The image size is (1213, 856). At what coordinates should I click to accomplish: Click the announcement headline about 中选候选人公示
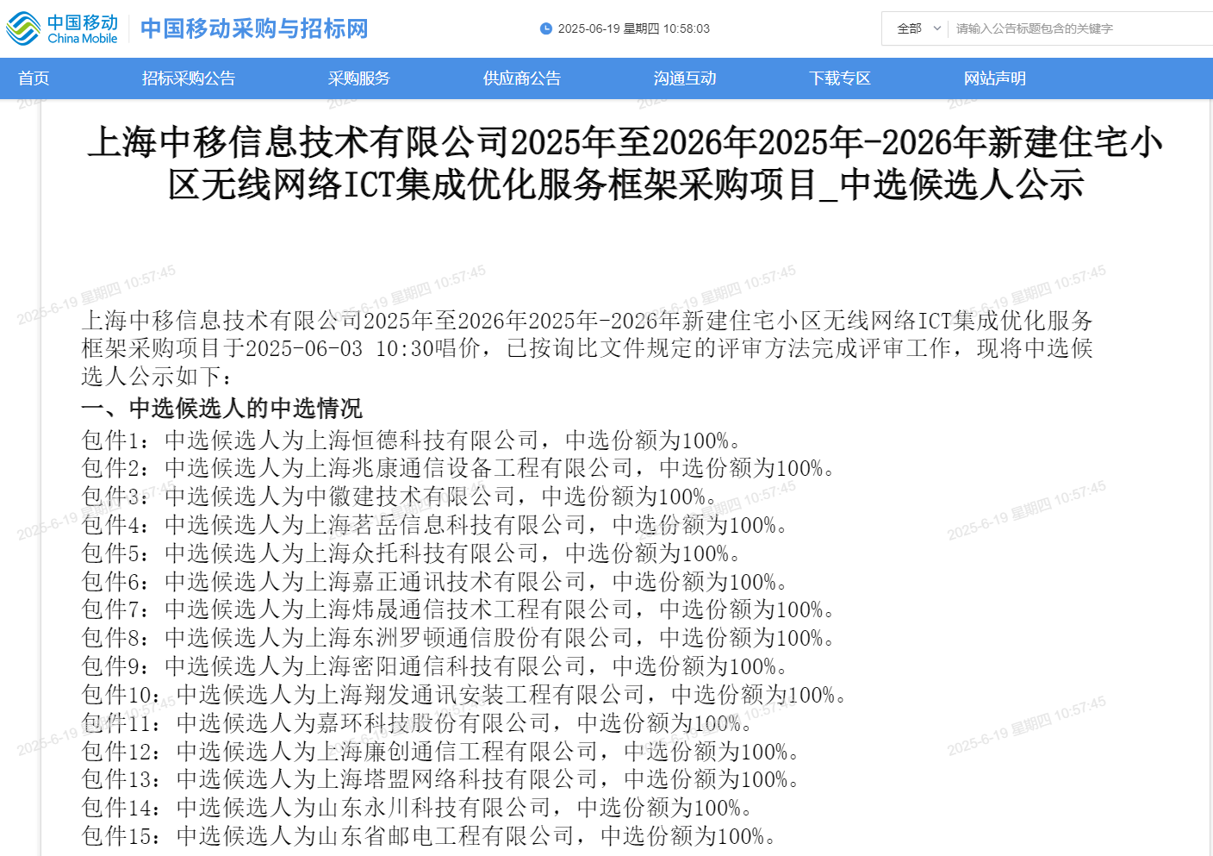coord(625,164)
